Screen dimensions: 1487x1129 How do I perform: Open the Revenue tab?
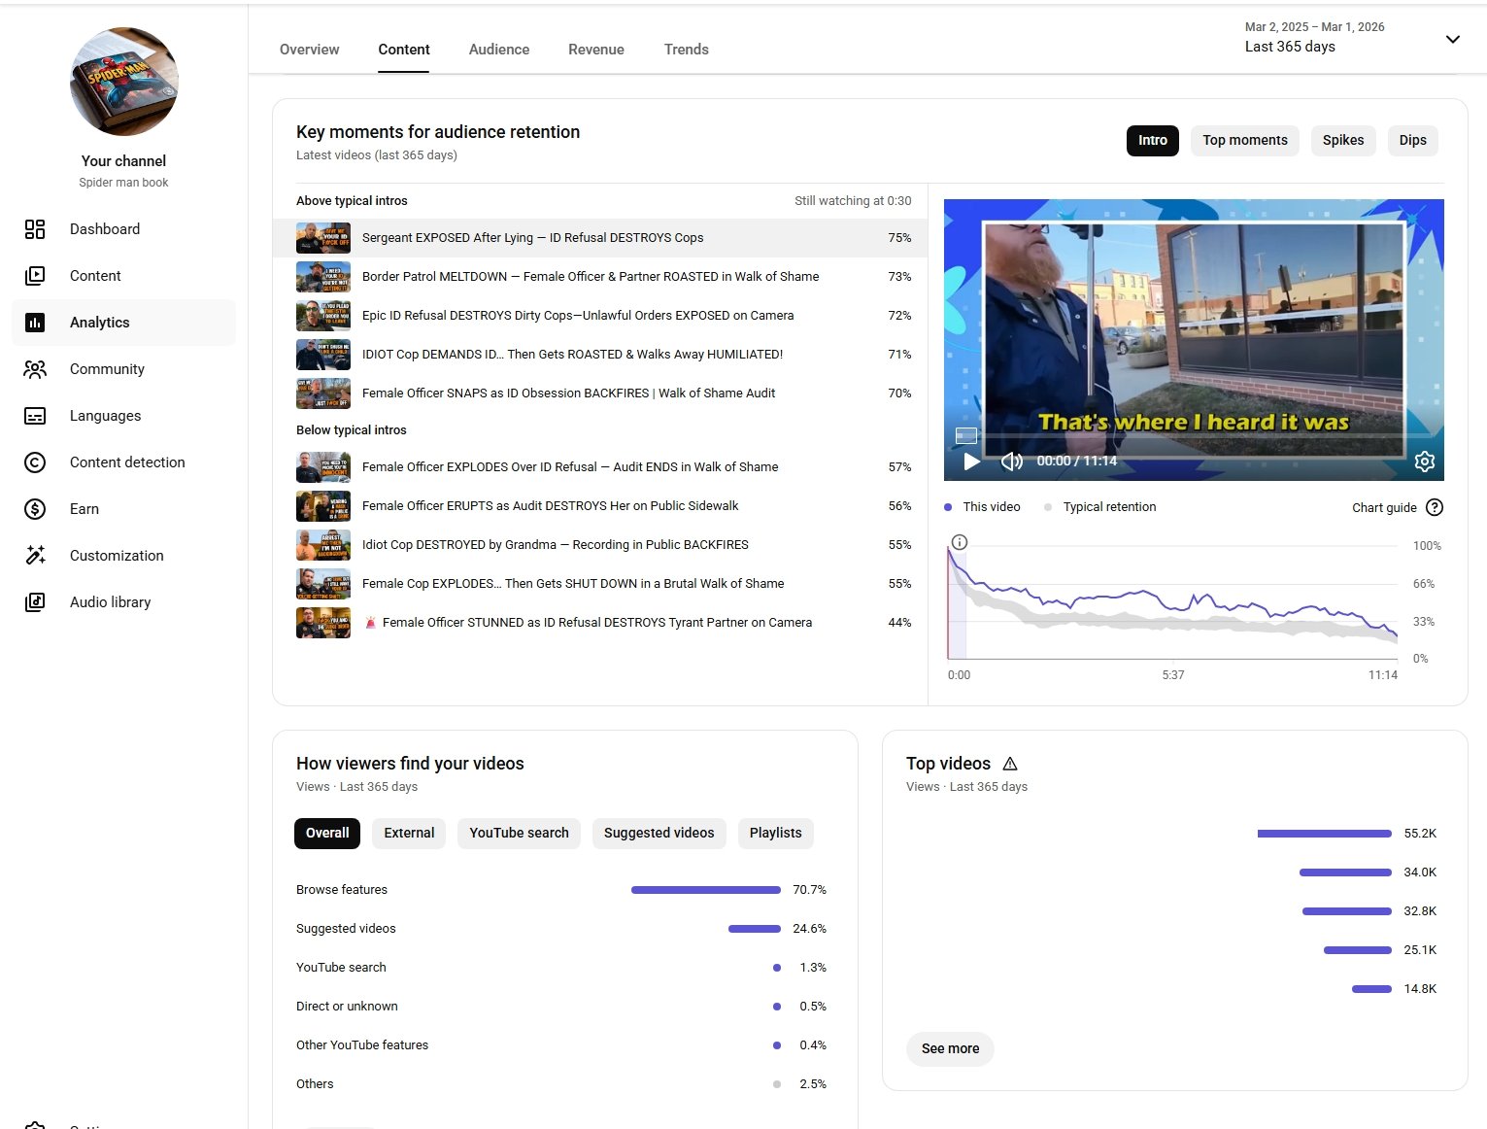pos(595,50)
